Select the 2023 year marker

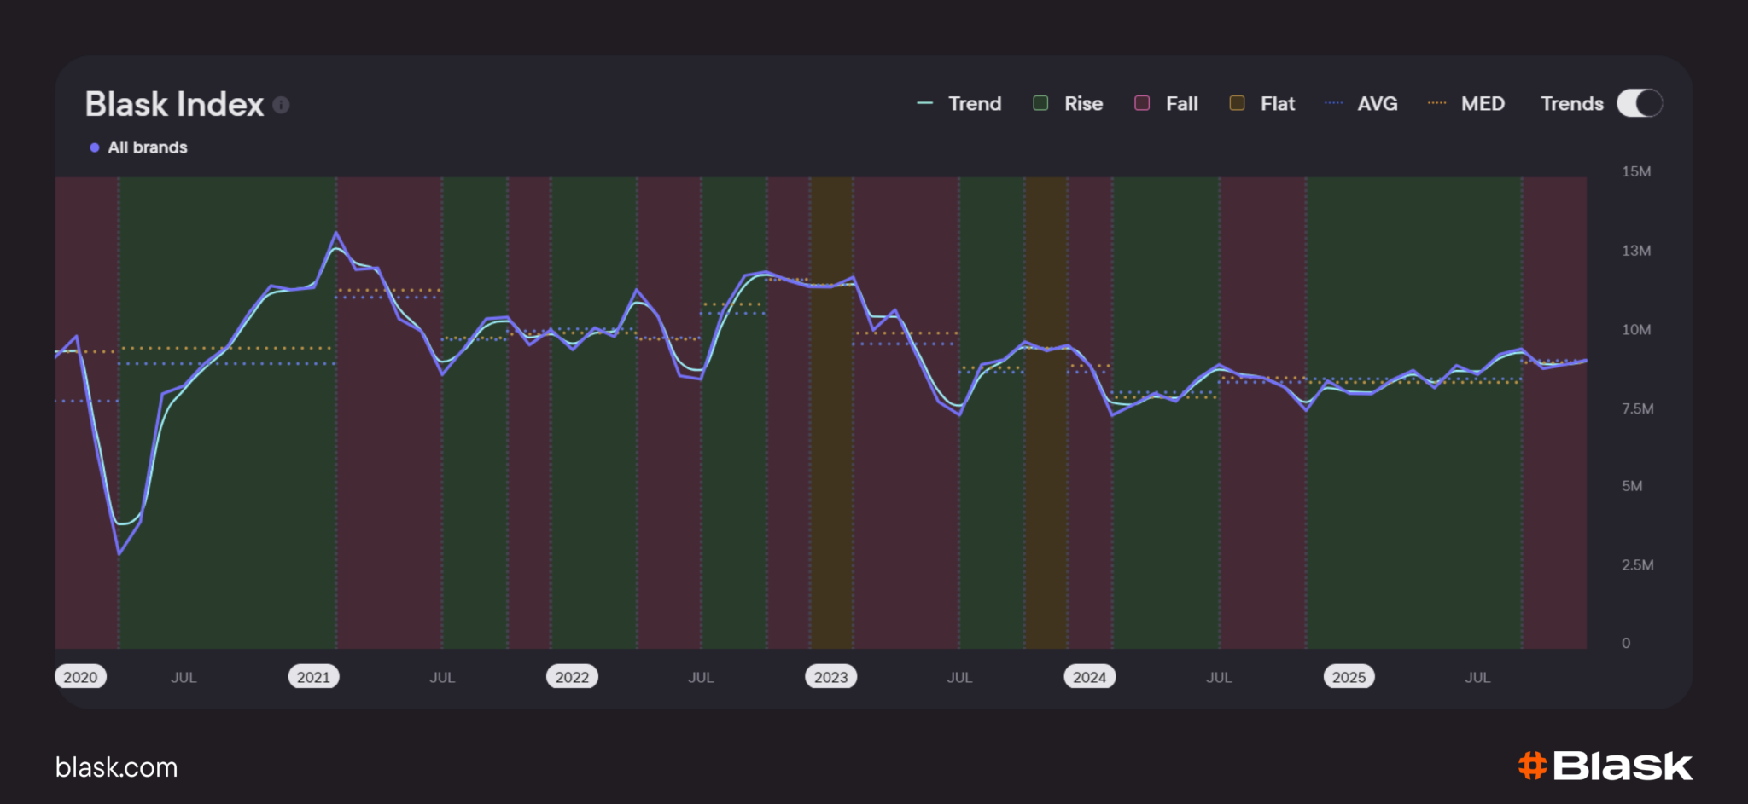coord(830,677)
